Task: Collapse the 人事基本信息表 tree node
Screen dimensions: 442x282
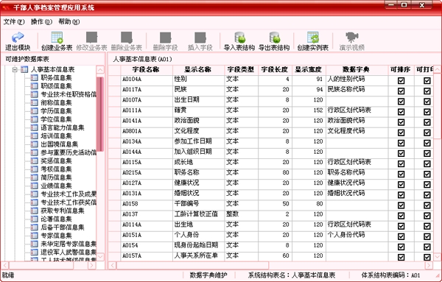Action: [15, 70]
